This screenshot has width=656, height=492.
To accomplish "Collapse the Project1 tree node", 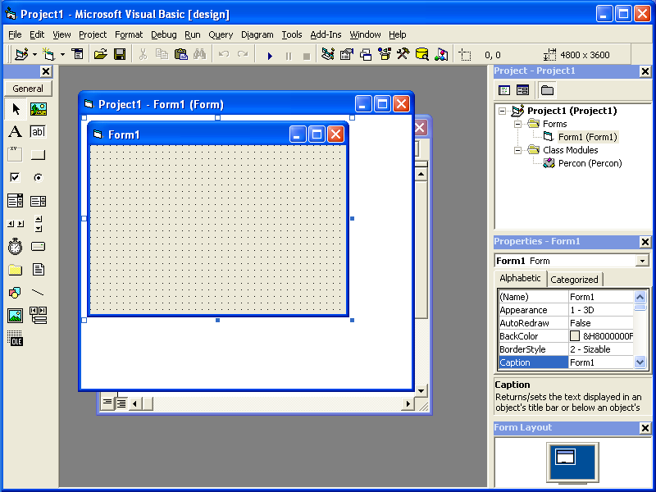I will 502,111.
